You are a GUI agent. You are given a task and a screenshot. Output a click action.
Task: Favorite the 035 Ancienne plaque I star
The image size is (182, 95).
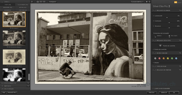7,47
